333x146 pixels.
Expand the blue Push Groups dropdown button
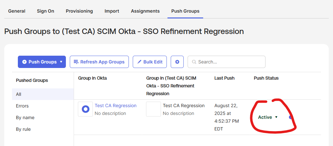coord(42,62)
